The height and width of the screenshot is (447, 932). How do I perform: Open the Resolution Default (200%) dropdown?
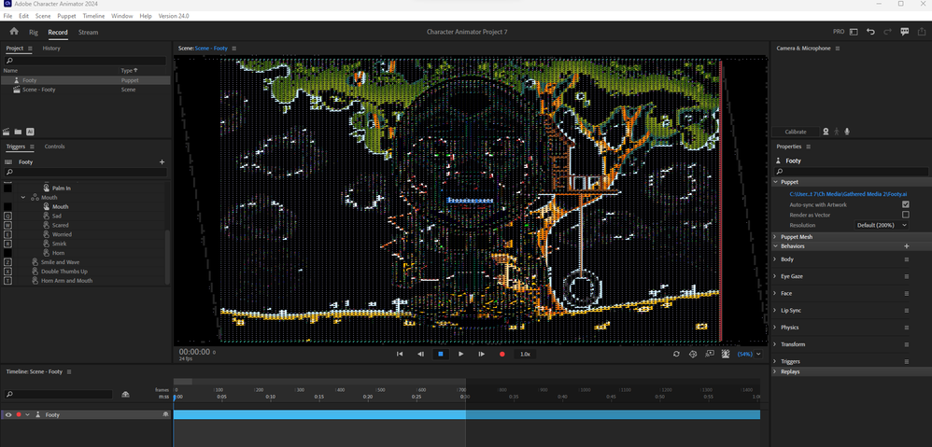point(882,226)
